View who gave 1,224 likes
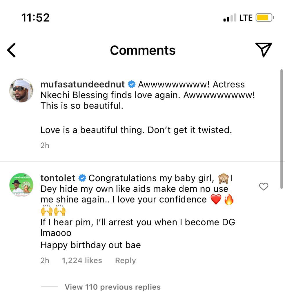The image size is (285, 297). [82, 260]
